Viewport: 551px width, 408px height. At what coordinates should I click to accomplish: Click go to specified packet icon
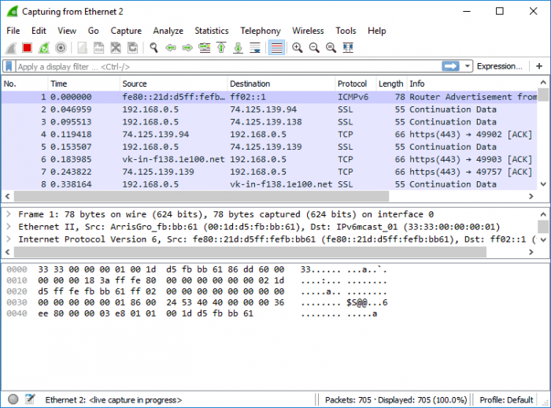[x=205, y=47]
